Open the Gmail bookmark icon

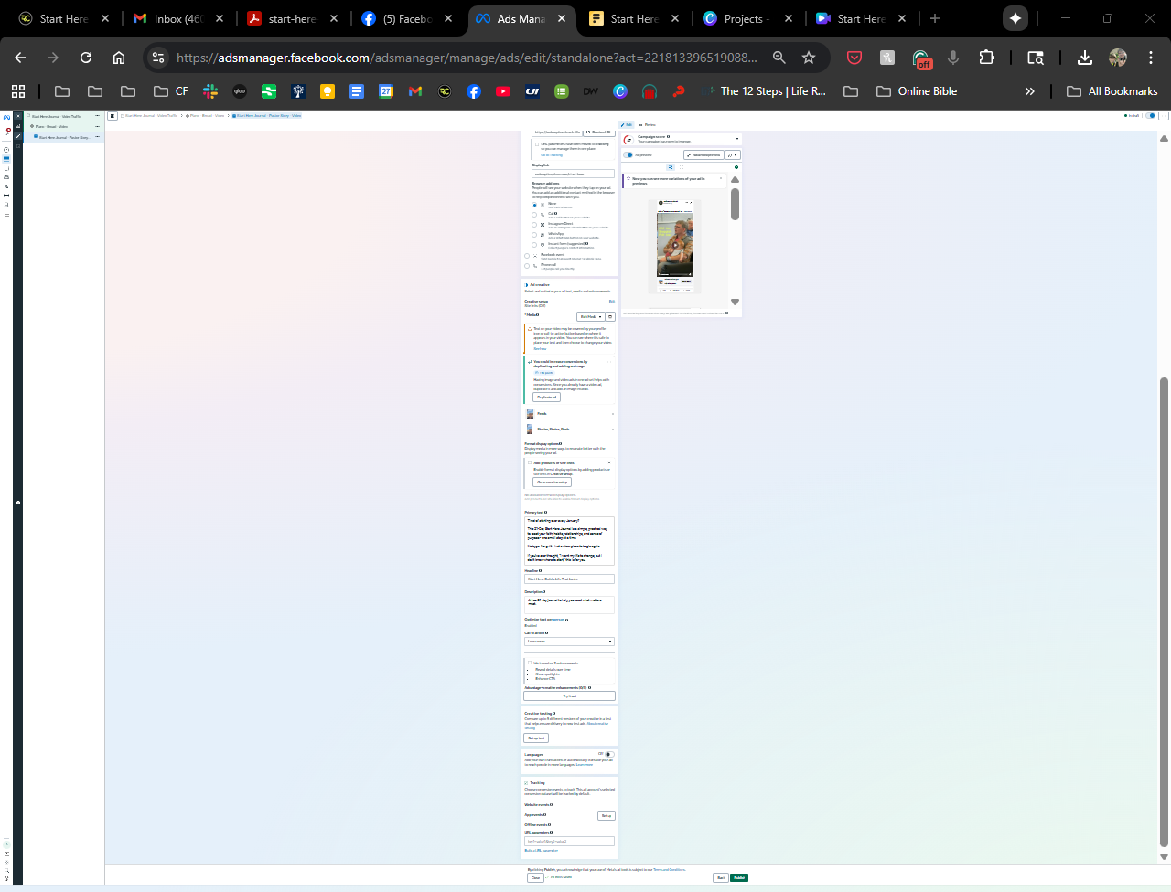coord(415,91)
